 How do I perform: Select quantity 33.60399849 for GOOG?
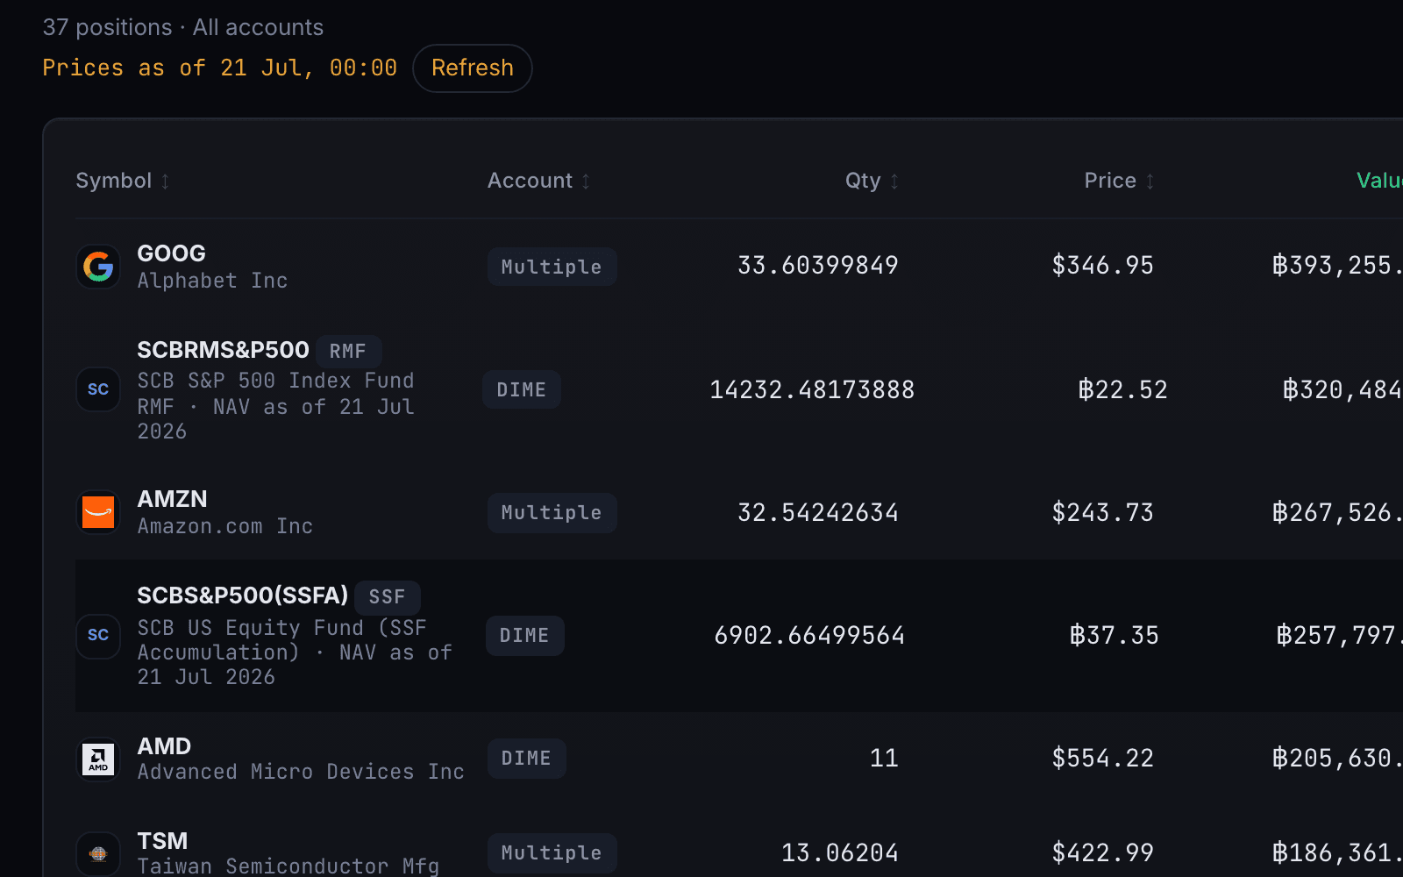coord(817,266)
